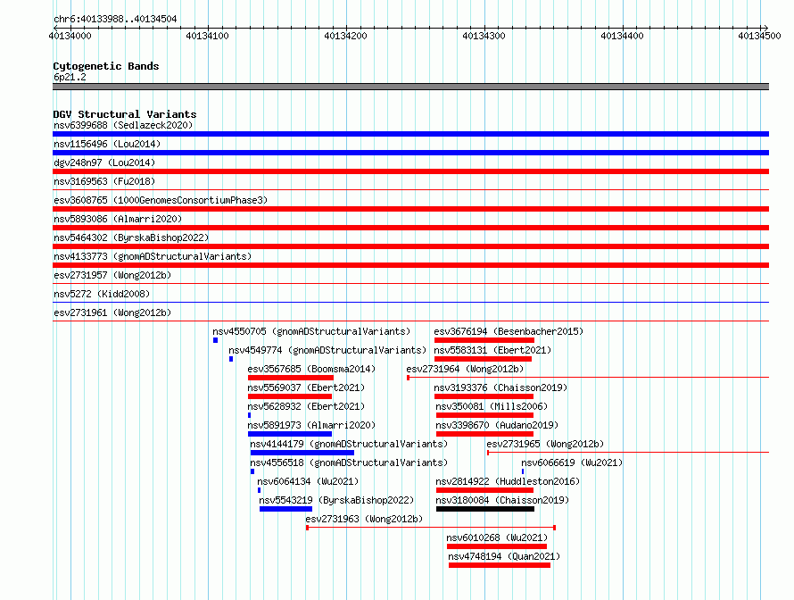Viewport: 794px width, 600px height.
Task: Select nsv5272 (Kidd2008) variant label
Action: [102, 294]
